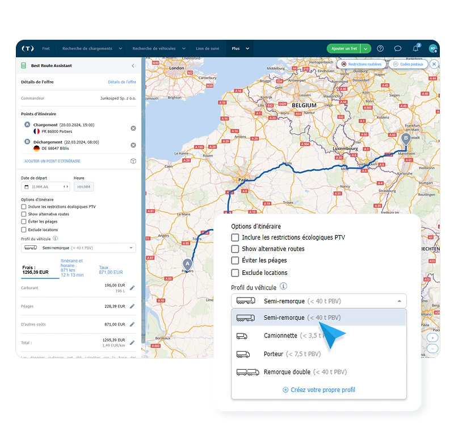This screenshot has width=454, height=426.
Task: Select Porteur (< 7,5 t PBV) option
Action: (319, 354)
